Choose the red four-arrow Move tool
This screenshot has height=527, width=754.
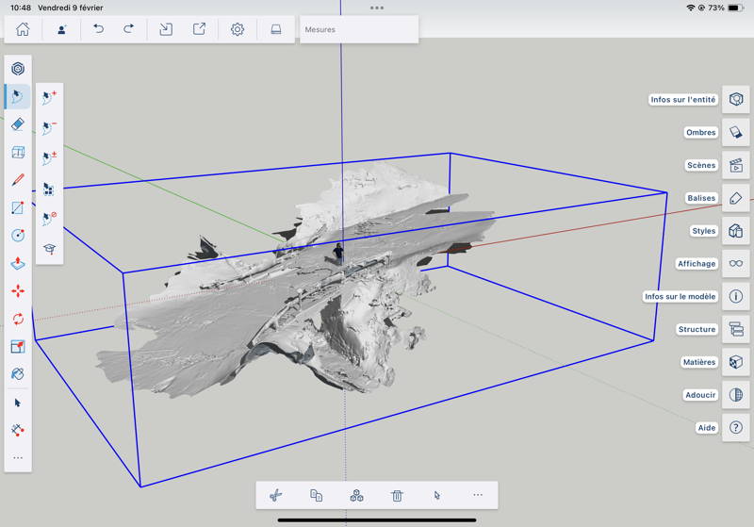tap(18, 291)
